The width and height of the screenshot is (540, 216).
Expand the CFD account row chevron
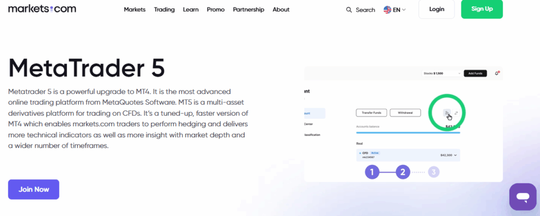pyautogui.click(x=456, y=155)
